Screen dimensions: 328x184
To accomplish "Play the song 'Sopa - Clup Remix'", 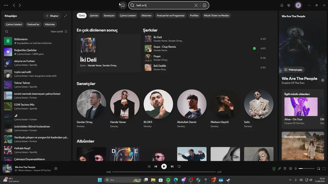I will click(165, 47).
